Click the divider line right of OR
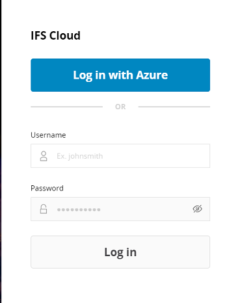Screen dimensions: 238x303 (x=174, y=107)
